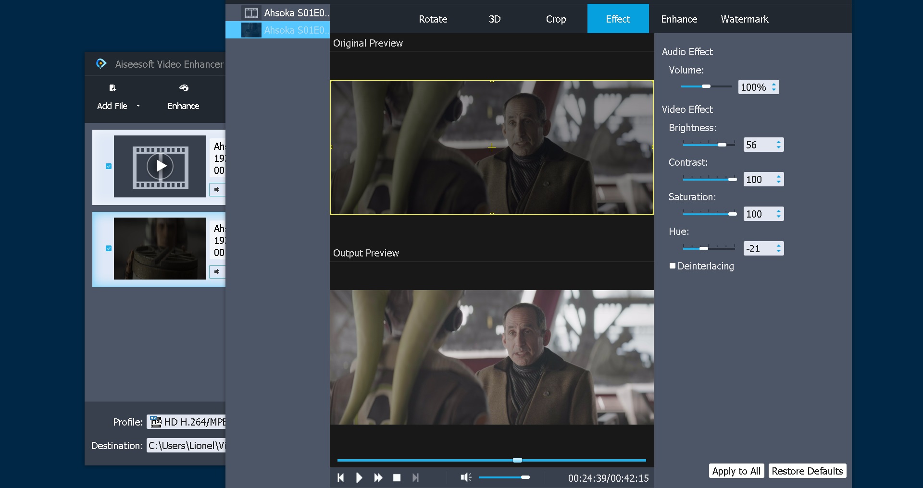Viewport: 923px width, 488px height.
Task: Uncheck the first video file checkbox
Action: pos(109,166)
